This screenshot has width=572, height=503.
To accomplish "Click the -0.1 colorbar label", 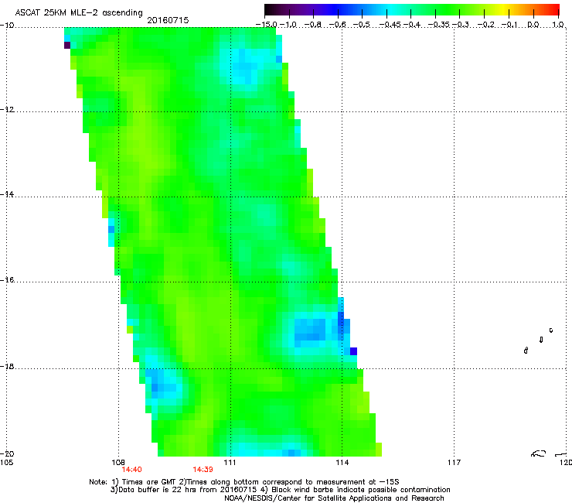I will click(509, 25).
